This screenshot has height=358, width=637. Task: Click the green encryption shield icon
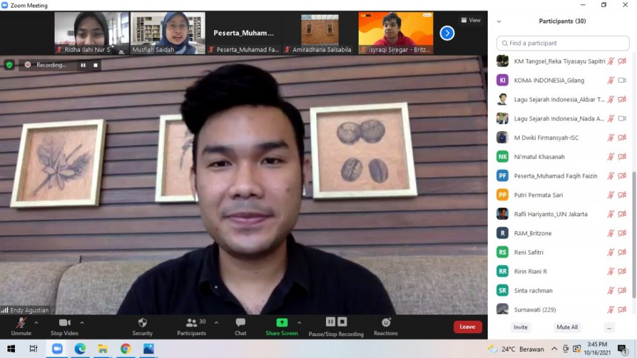pos(9,65)
